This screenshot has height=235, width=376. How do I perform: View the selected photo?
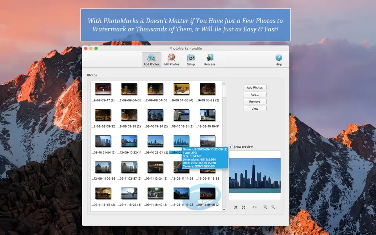coord(255,108)
